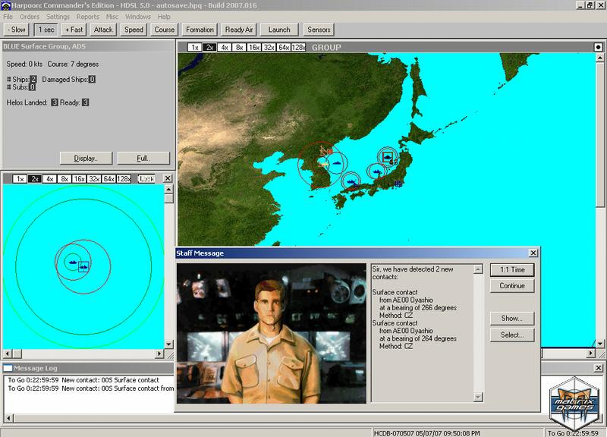The height and width of the screenshot is (437, 607).
Task: Set Group map zoom to 16x
Action: [x=254, y=47]
